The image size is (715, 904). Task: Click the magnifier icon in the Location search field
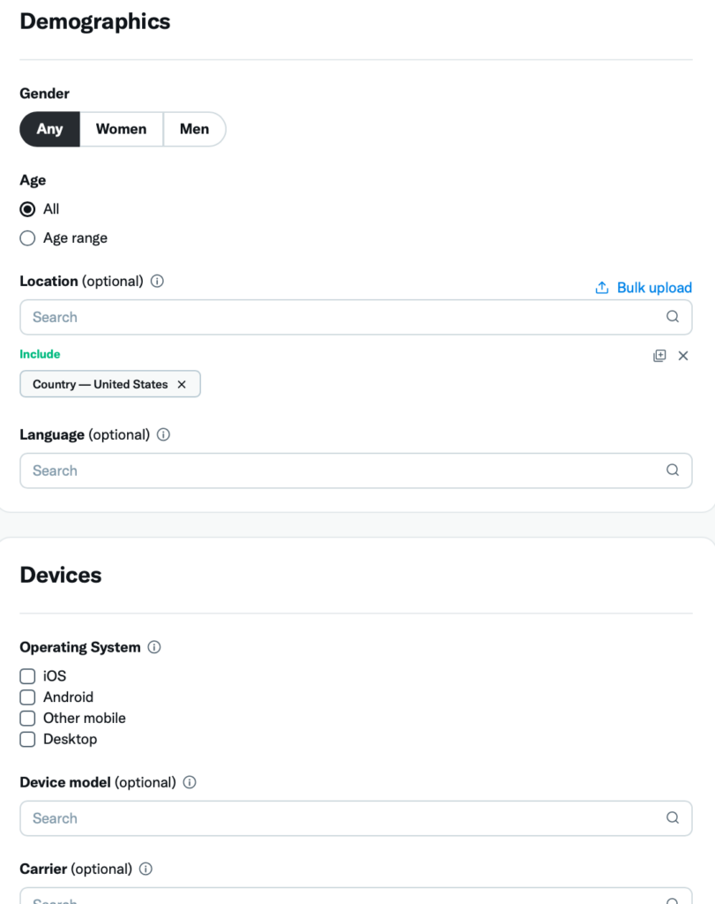[672, 317]
